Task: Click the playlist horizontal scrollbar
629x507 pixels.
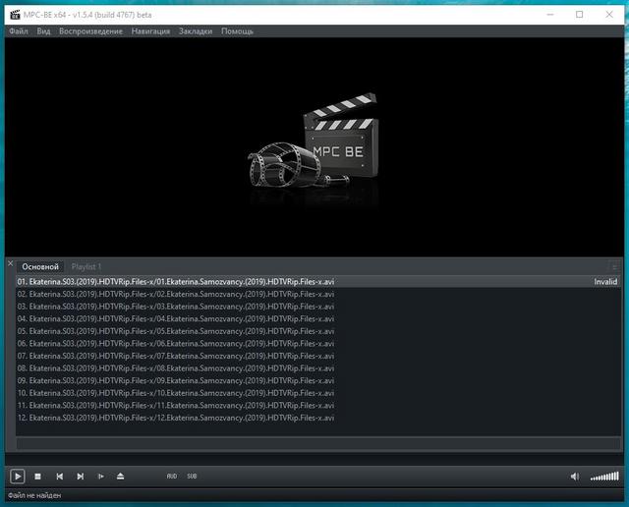Action: [318, 443]
